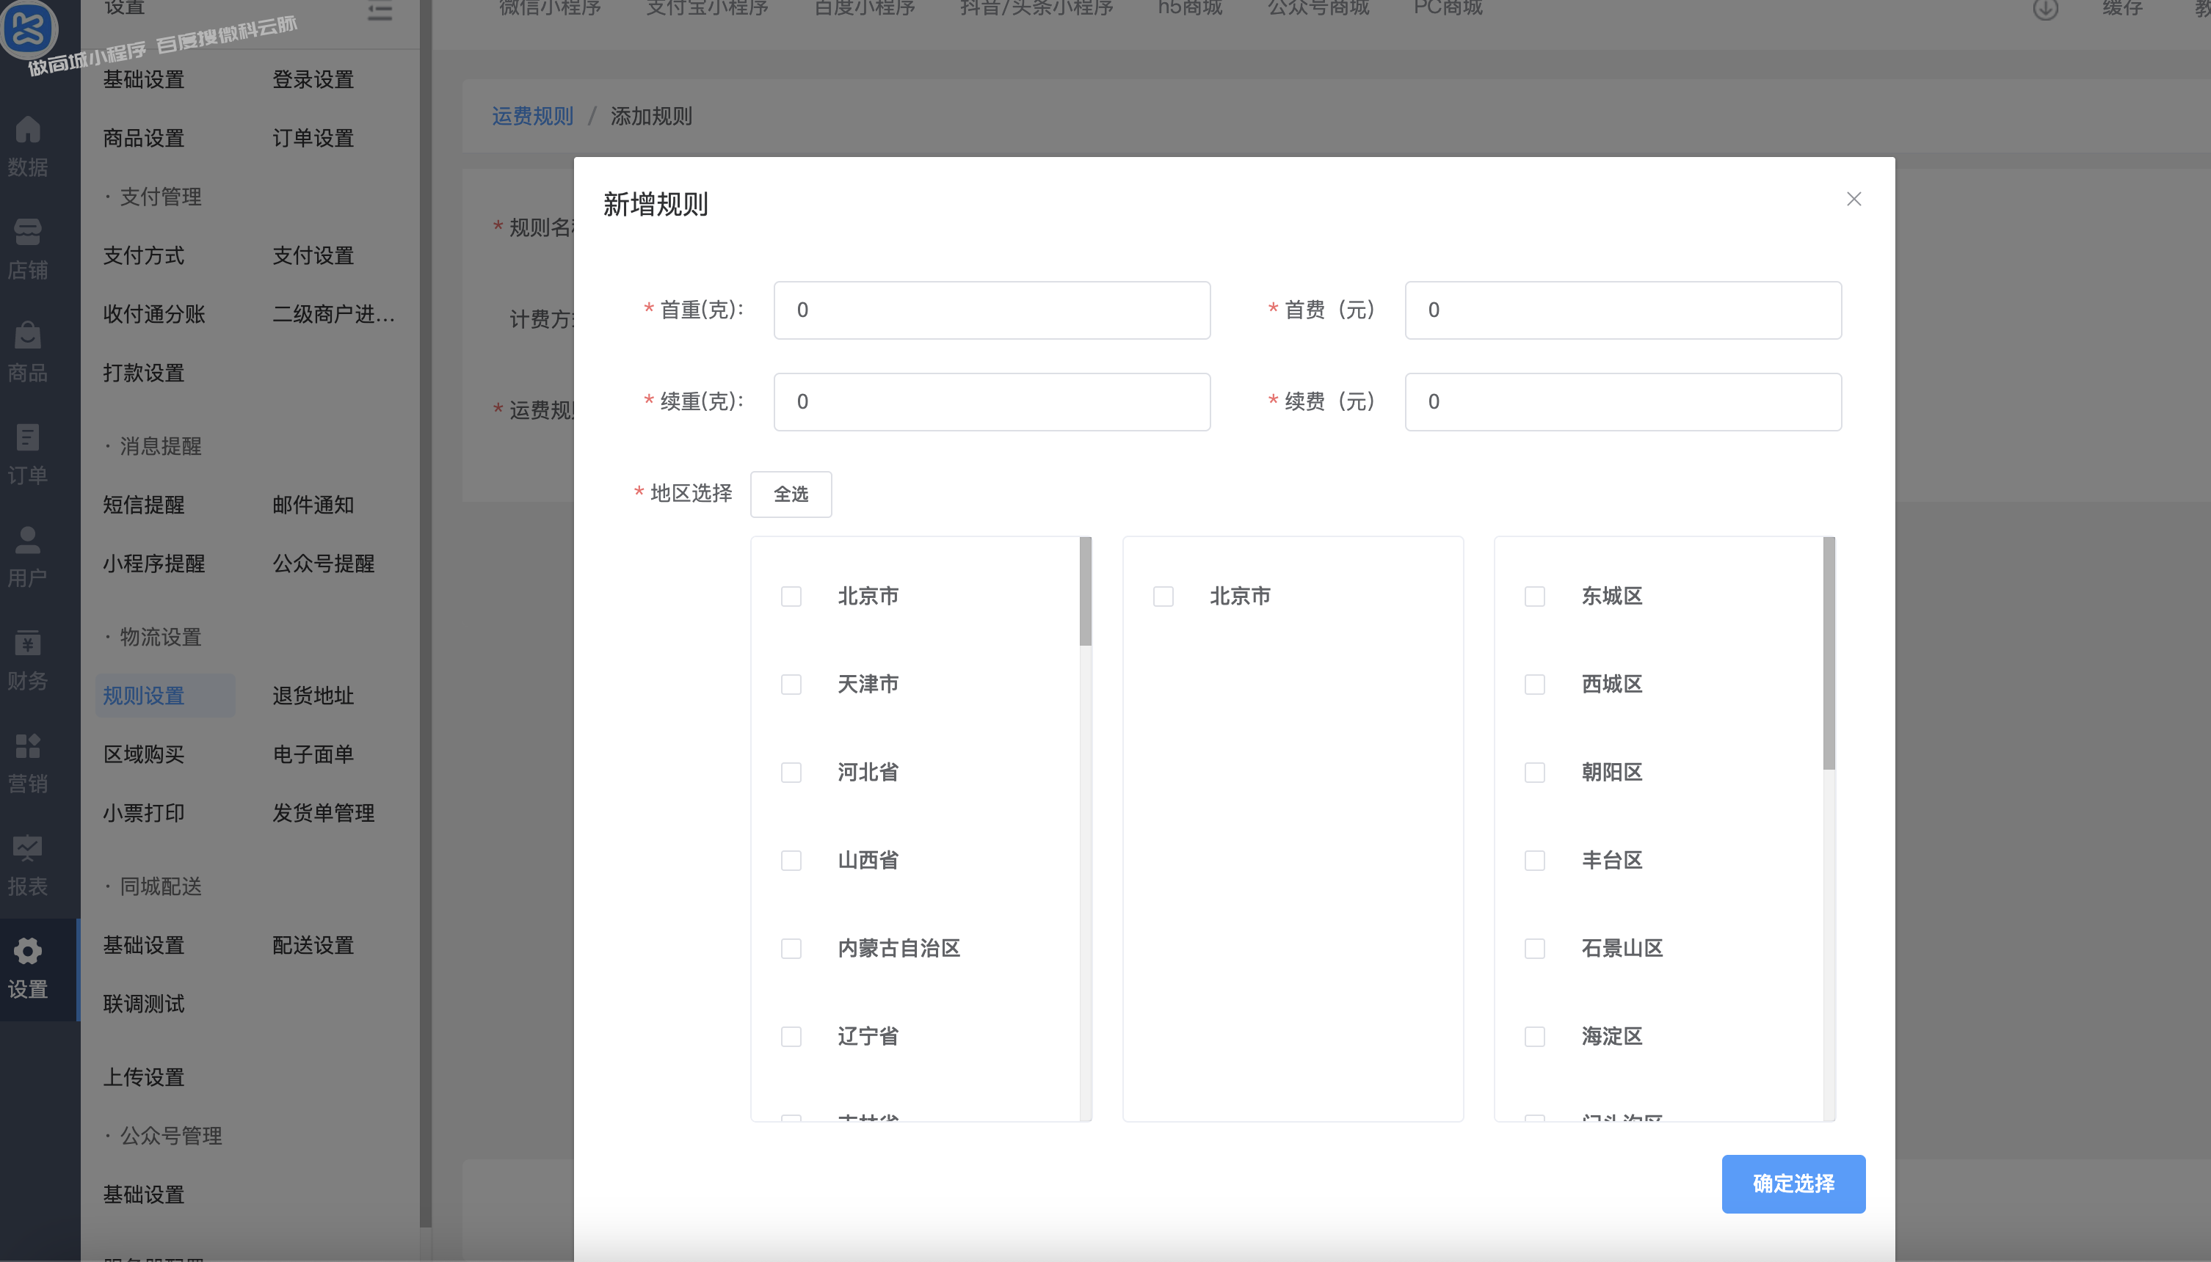Image resolution: width=2211 pixels, height=1262 pixels.
Task: Click the 全选 button
Action: pos(791,494)
